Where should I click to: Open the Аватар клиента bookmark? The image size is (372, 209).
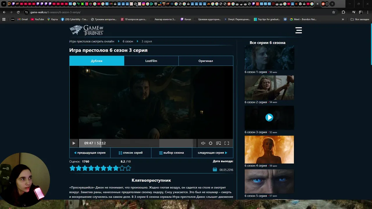pyautogui.click(x=163, y=19)
